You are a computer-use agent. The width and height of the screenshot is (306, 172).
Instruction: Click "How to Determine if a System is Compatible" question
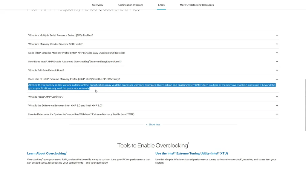[x=81, y=114]
